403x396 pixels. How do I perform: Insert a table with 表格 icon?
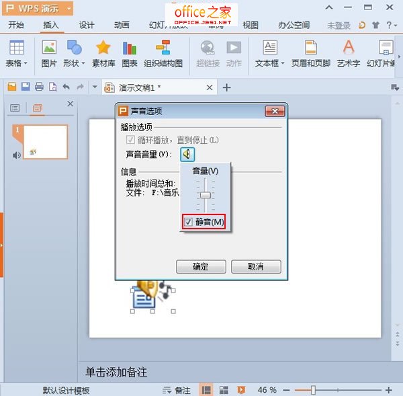point(16,47)
